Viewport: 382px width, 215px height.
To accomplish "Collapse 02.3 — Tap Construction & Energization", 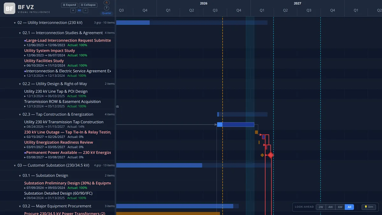I will [x=20, y=115].
